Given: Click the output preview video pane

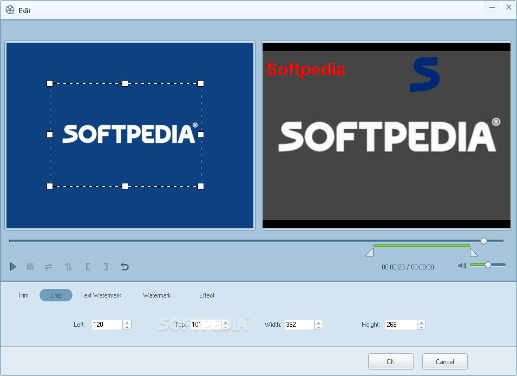Looking at the screenshot, I should coord(387,135).
